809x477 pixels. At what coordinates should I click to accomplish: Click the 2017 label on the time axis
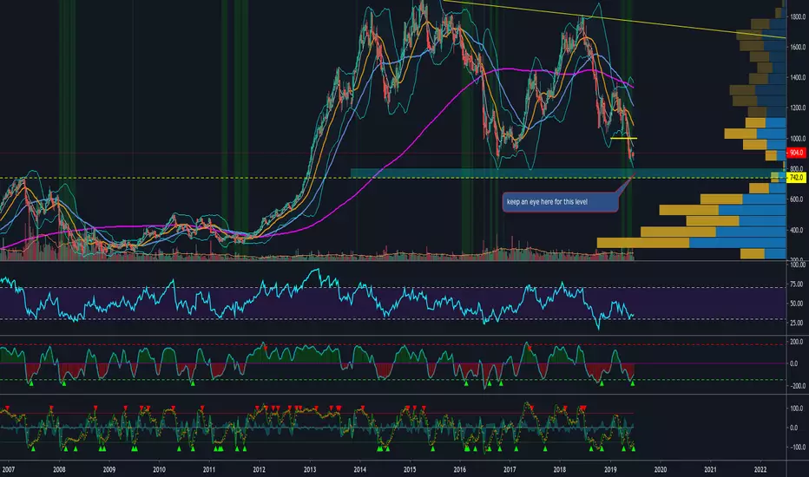point(510,470)
